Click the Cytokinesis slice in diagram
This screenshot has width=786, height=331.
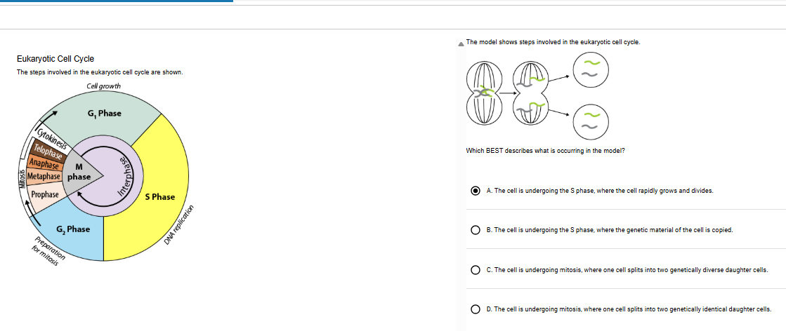[52, 138]
